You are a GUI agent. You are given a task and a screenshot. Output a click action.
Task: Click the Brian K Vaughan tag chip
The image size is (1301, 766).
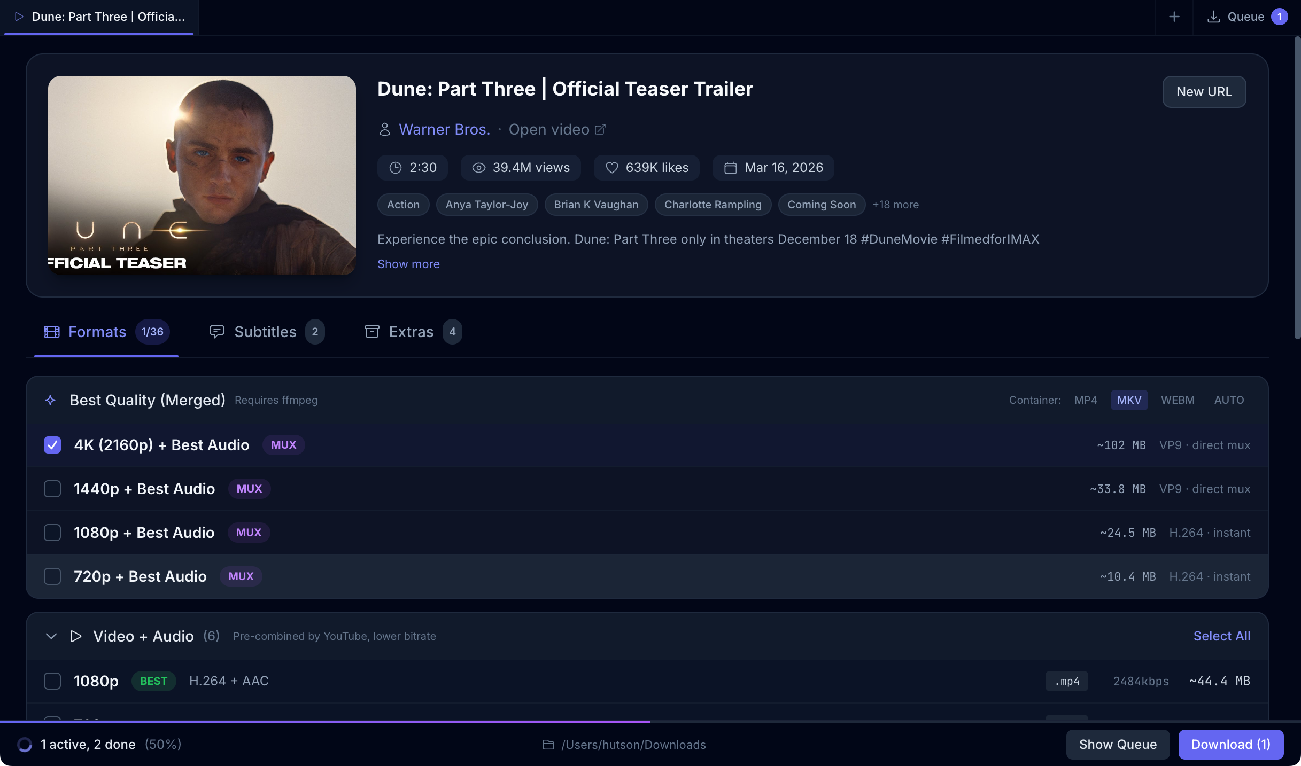click(596, 205)
